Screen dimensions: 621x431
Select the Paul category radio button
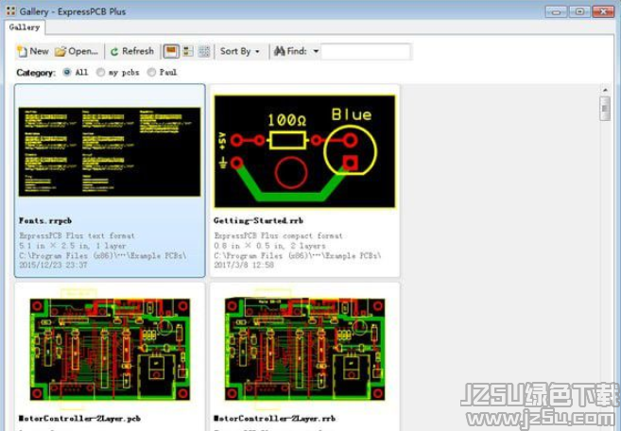151,72
